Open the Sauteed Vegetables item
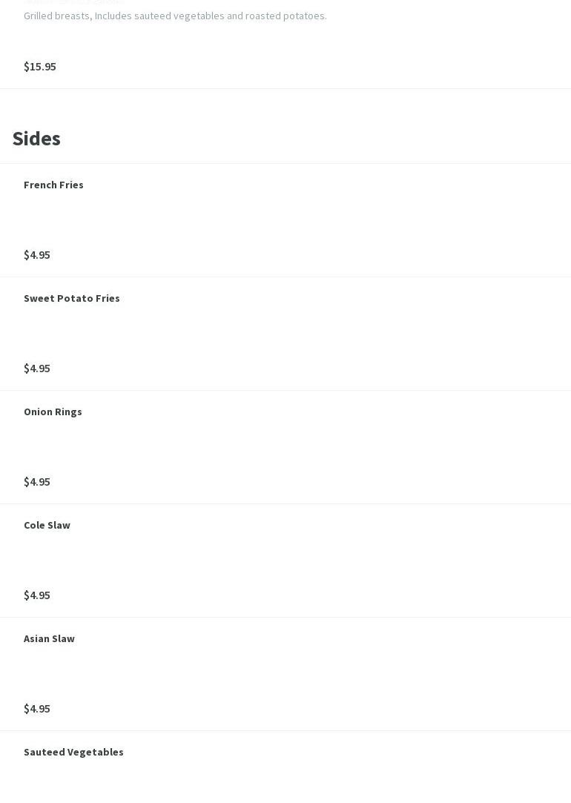This screenshot has width=571, height=803. (x=73, y=752)
